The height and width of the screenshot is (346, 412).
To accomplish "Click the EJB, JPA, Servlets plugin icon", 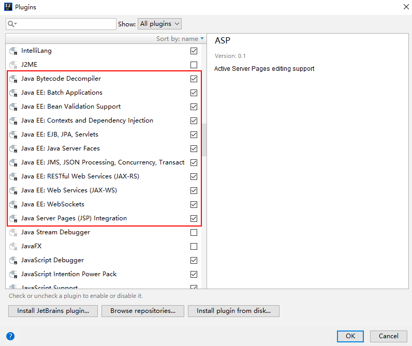I will (x=13, y=134).
